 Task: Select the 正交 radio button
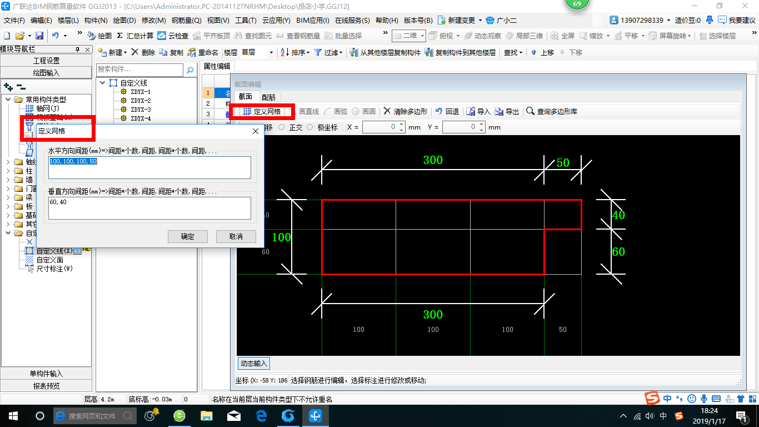coord(282,127)
